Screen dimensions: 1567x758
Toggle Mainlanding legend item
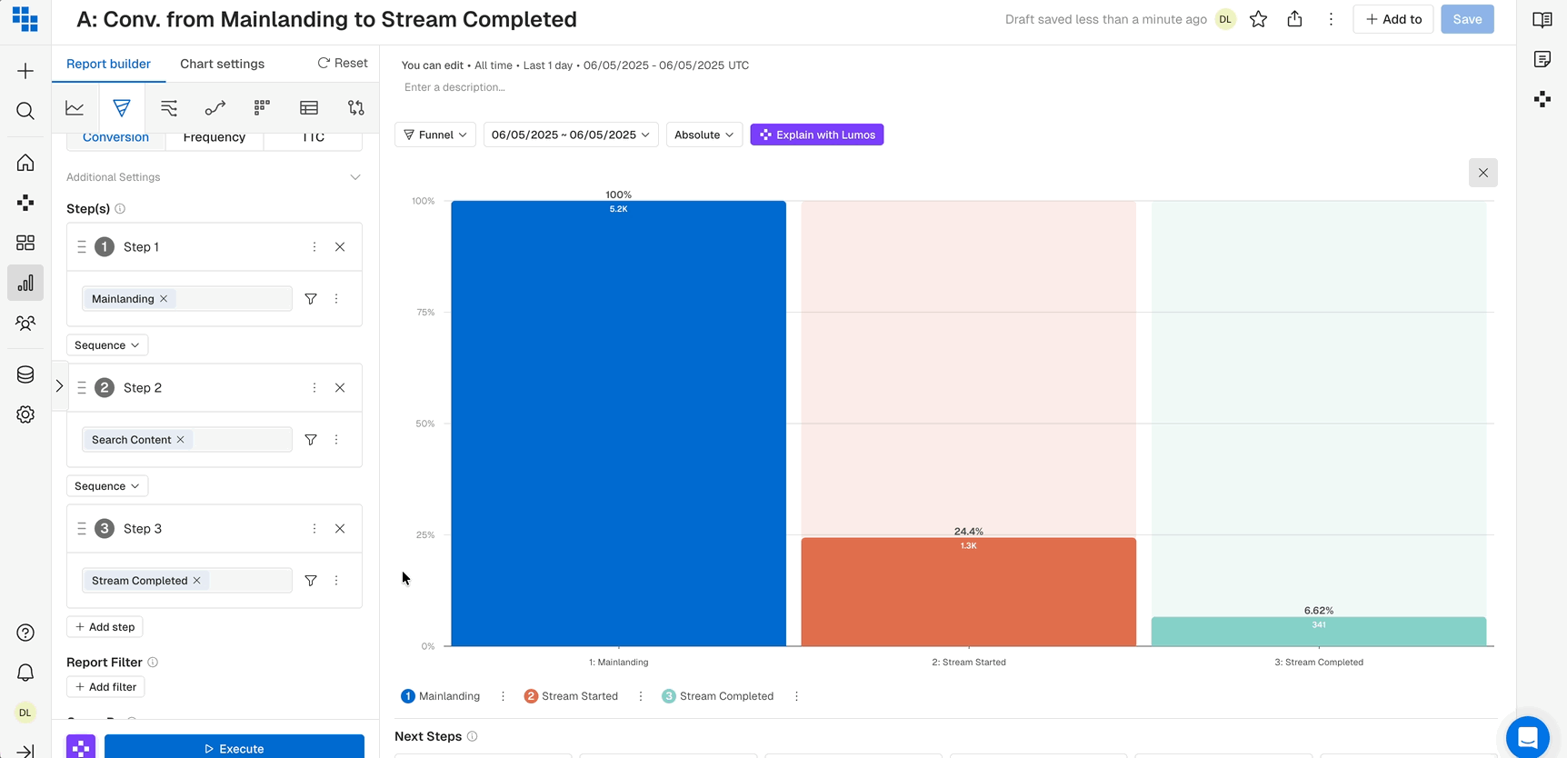pyautogui.click(x=441, y=696)
